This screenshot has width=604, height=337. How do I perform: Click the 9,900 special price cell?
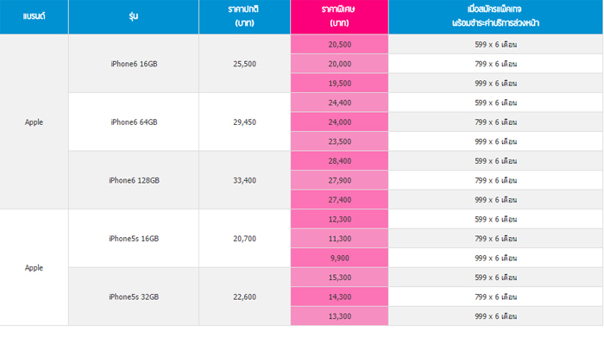click(x=339, y=258)
